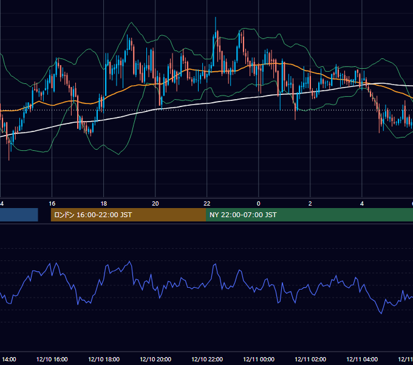Click the "0" midnight label on upper time axis
Image resolution: width=413 pixels, height=365 pixels.
click(259, 203)
